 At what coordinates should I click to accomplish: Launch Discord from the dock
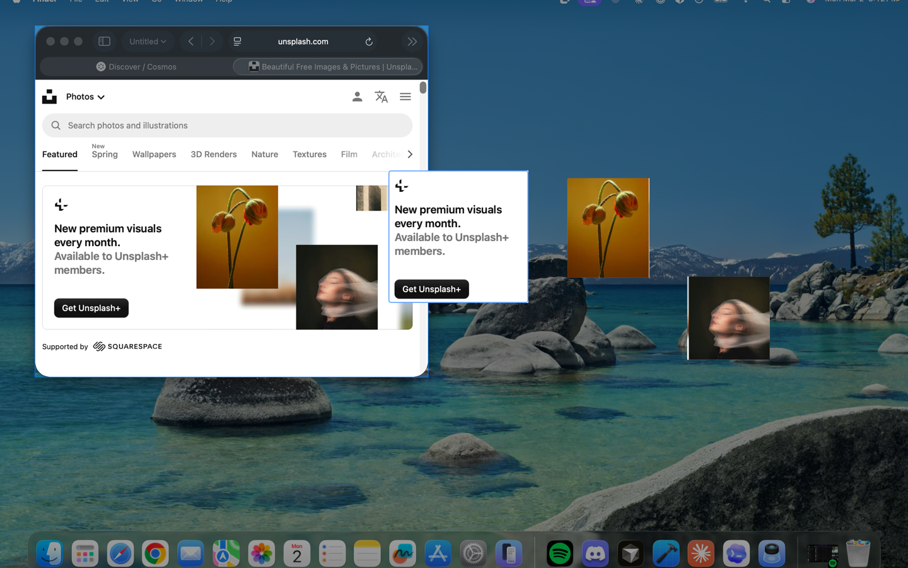595,553
